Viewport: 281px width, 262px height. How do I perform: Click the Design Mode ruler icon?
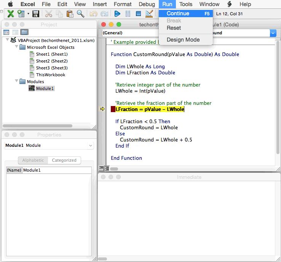tap(149, 14)
